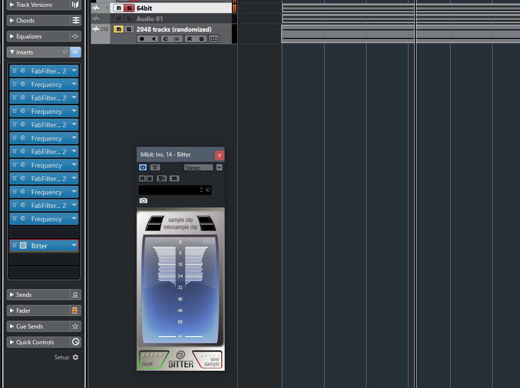
Task: Click the Track Versions icon in the inspector
Action: (x=75, y=5)
